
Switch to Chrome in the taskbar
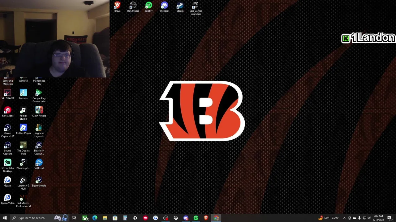216,218
